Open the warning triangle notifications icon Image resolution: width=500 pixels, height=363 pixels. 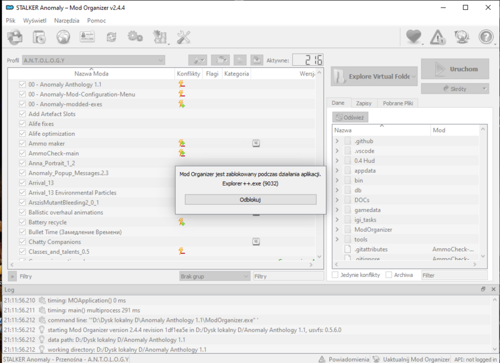click(x=439, y=37)
